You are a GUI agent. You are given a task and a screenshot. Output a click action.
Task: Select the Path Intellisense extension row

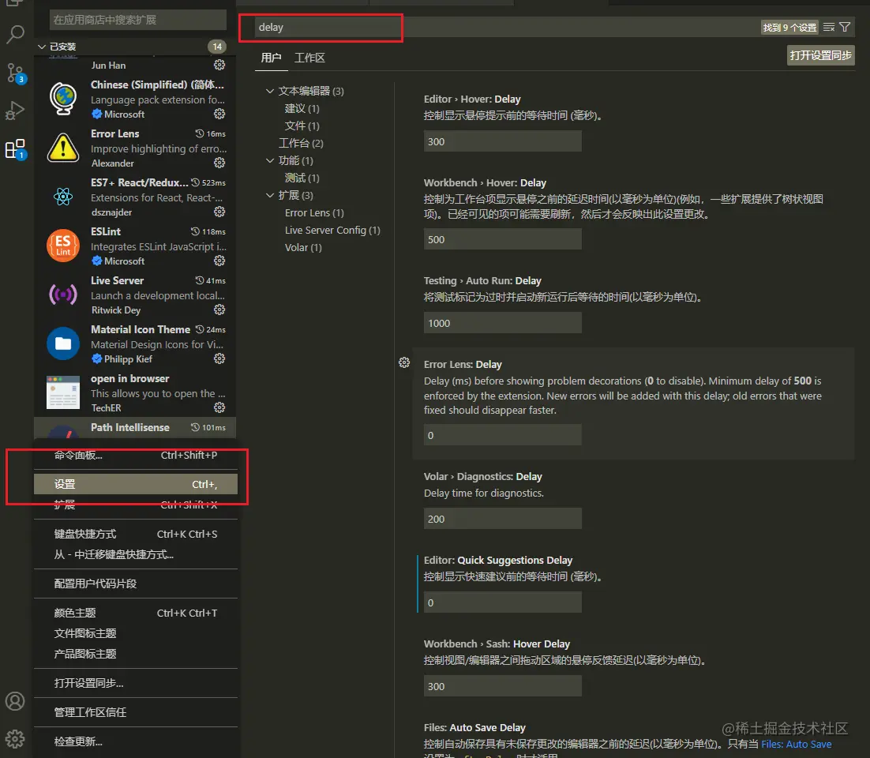tap(135, 428)
